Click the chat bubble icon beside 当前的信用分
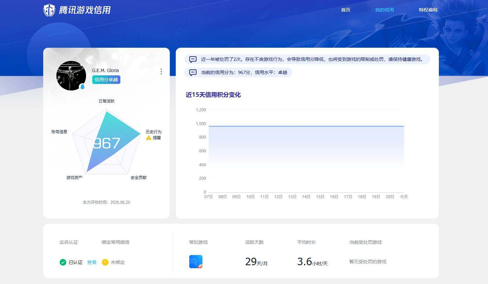This screenshot has height=284, width=488. (193, 72)
